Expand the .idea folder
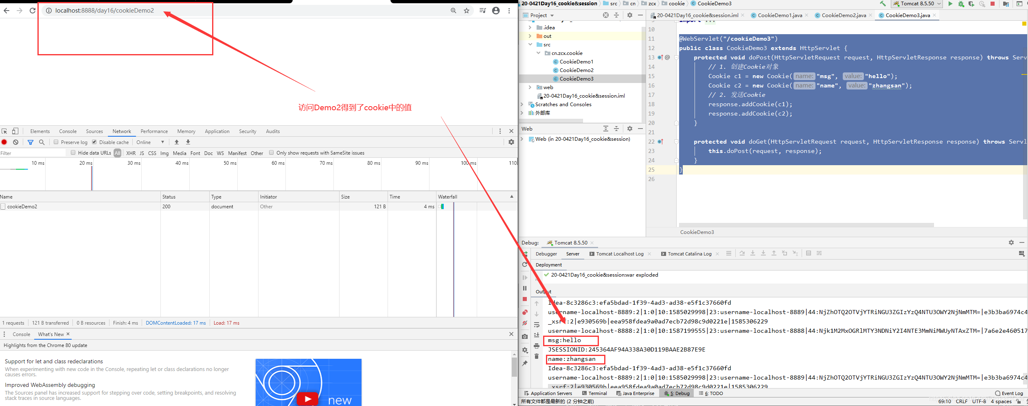 [530, 27]
